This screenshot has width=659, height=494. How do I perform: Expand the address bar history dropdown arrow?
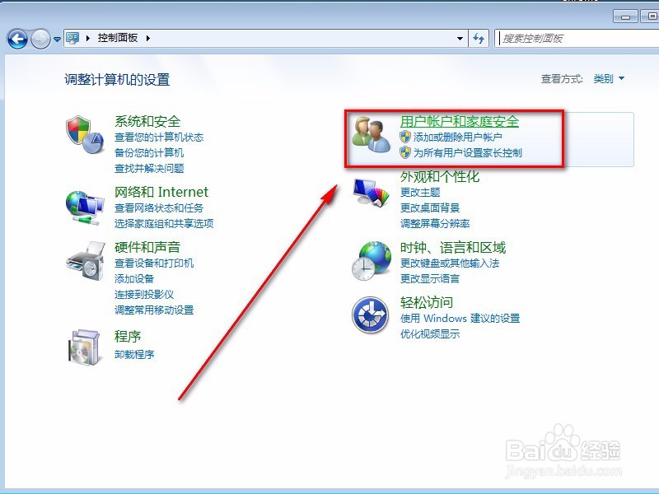pos(460,38)
